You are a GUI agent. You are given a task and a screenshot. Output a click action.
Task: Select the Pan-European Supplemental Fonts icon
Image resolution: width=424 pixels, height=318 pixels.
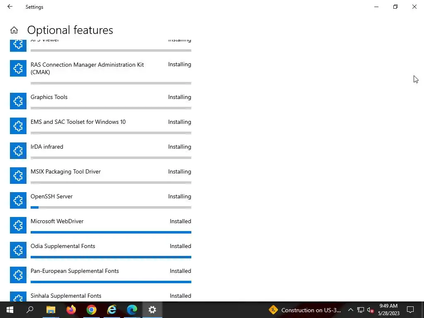(18, 275)
